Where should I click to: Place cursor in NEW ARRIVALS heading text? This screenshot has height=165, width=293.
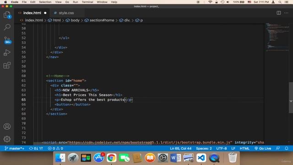pos(76,90)
